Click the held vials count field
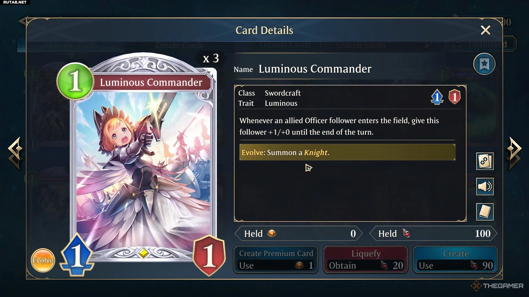Viewport: 529px width, 297px height. click(433, 233)
